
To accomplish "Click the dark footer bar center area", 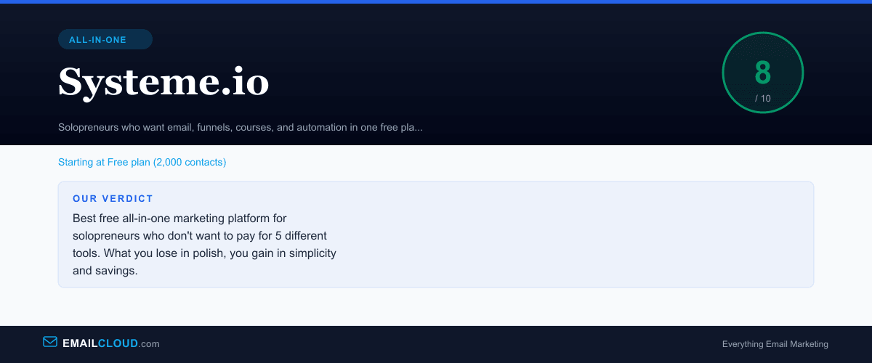I will 436,344.
